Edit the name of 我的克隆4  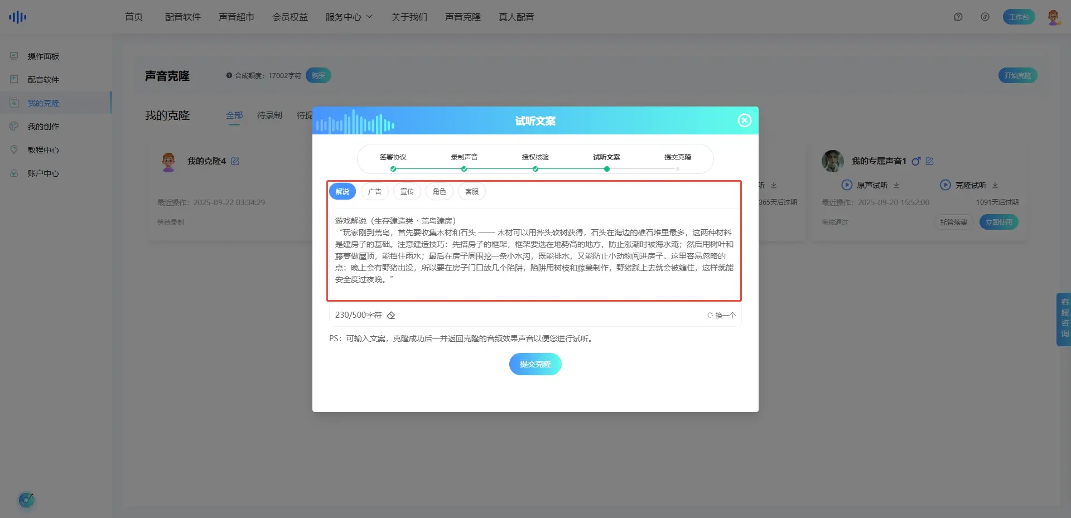(x=235, y=161)
